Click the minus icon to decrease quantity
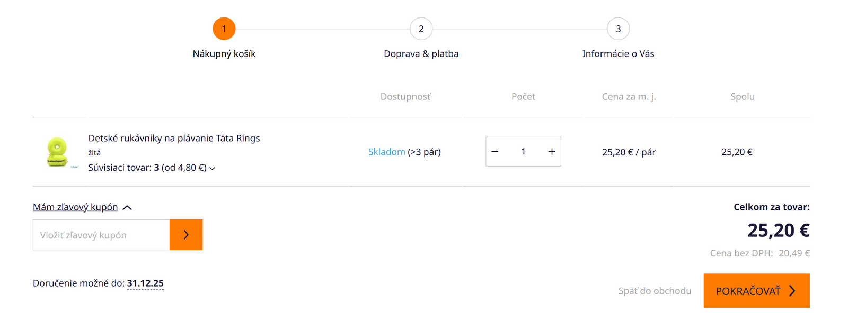 494,152
